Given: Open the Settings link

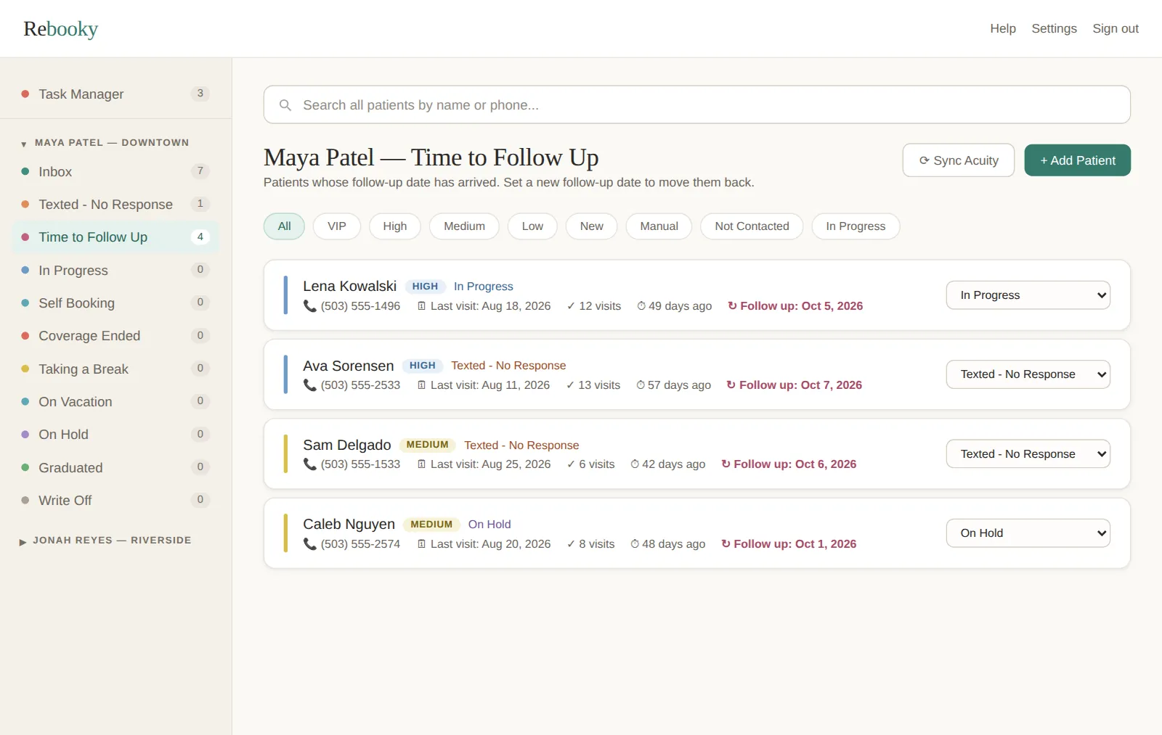Looking at the screenshot, I should [x=1055, y=28].
